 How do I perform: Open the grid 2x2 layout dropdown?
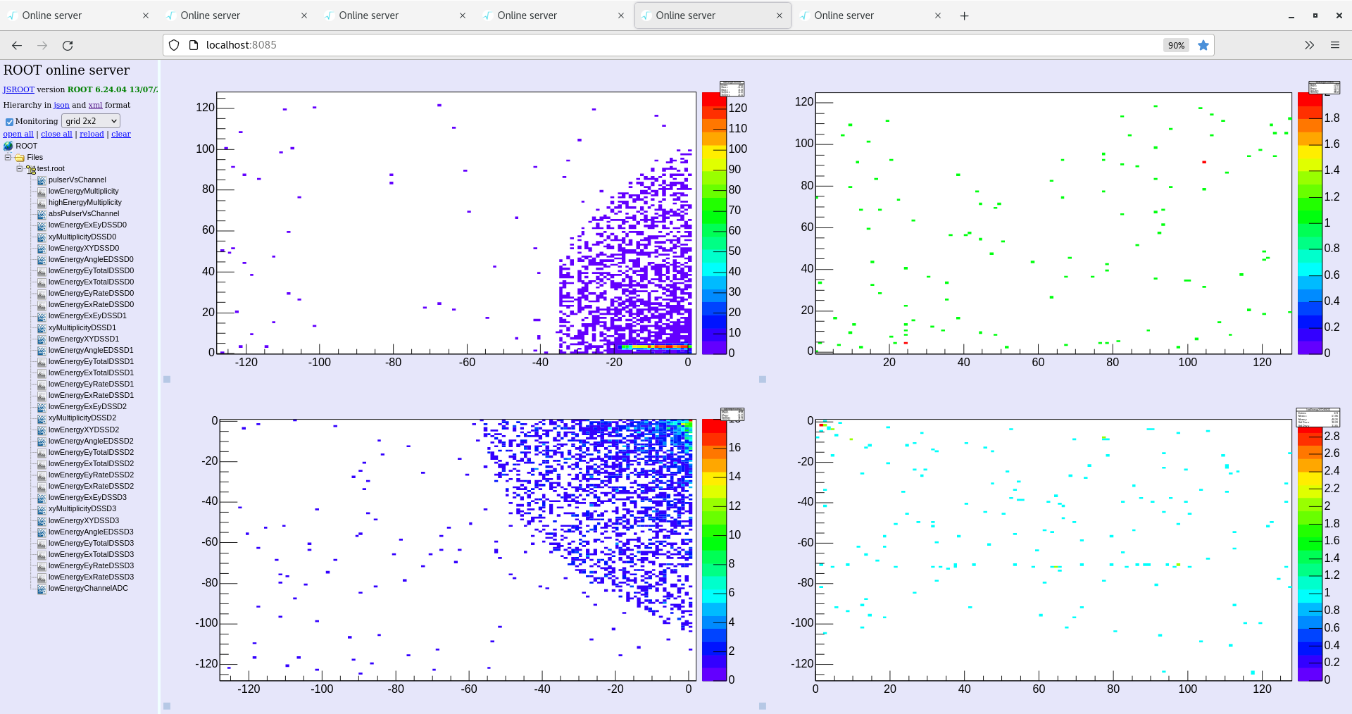tap(90, 120)
